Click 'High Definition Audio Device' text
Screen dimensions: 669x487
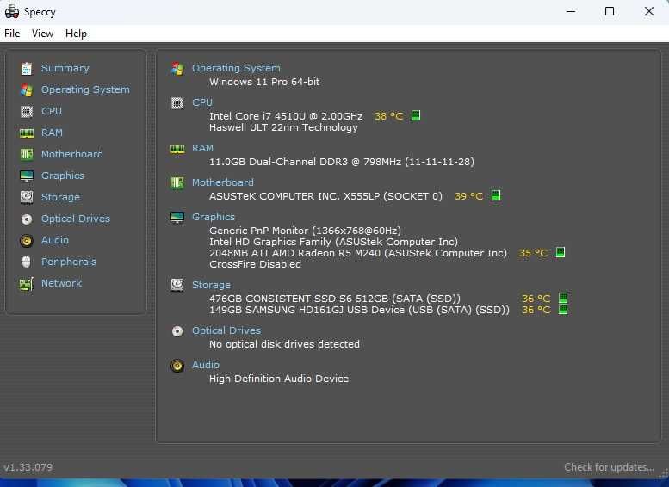pos(279,379)
